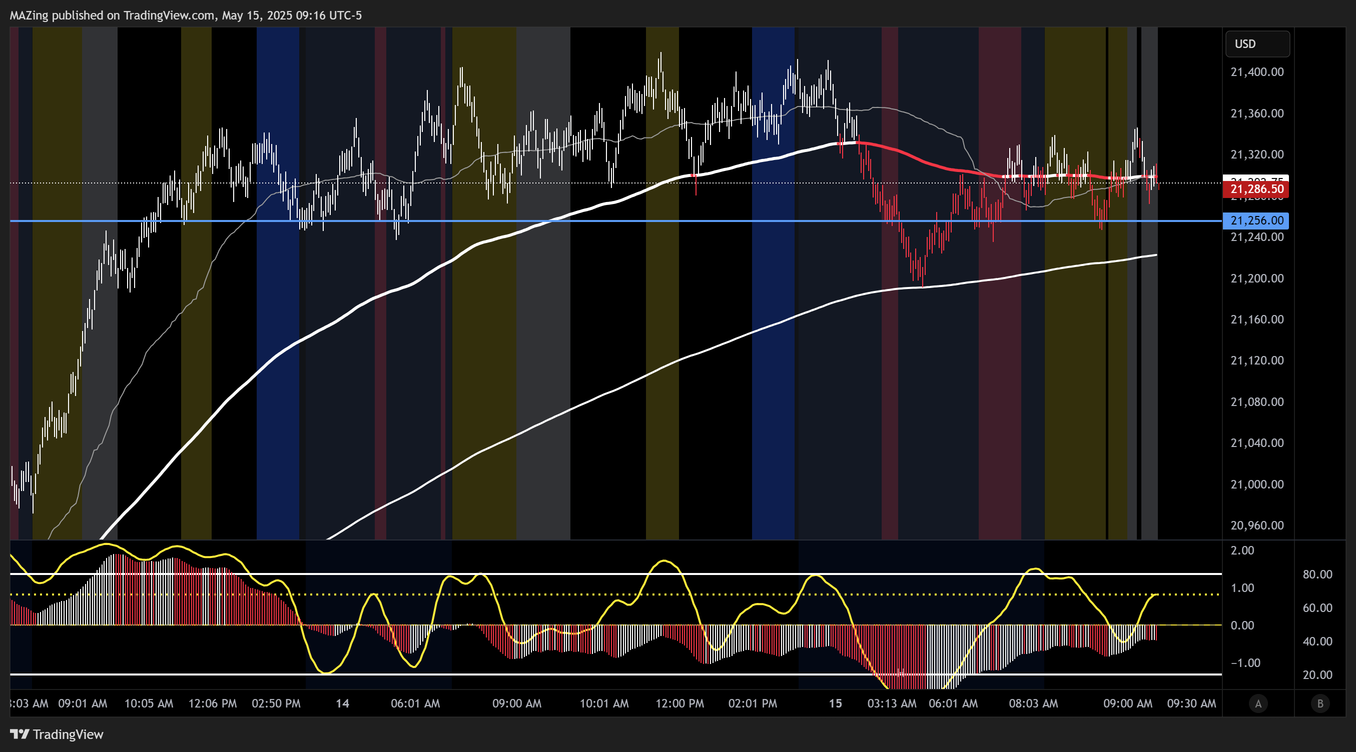Click the 21,360.00 price axis label
Viewport: 1356px width, 752px height.
pos(1257,113)
